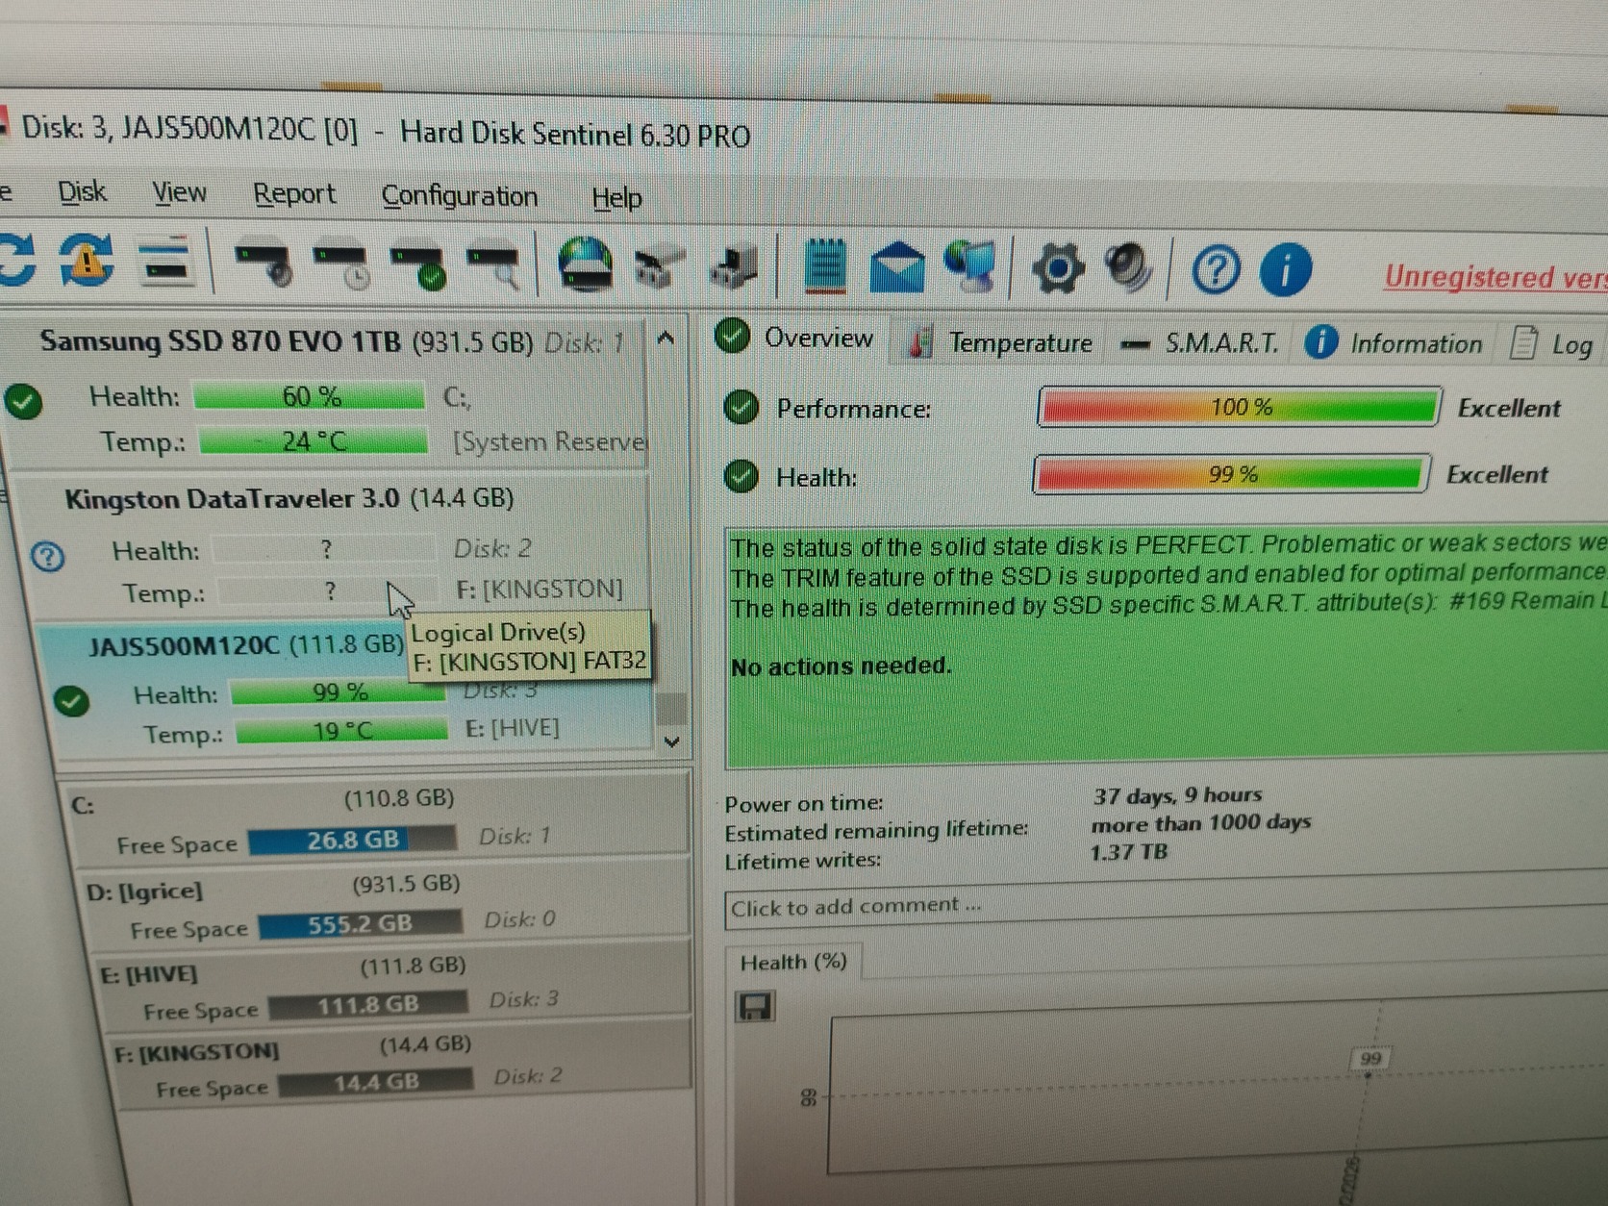Click the Samsung SSD 60 % health bar
1608x1206 pixels.
(x=310, y=396)
